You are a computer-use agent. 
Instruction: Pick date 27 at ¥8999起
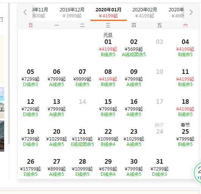coord(56,167)
